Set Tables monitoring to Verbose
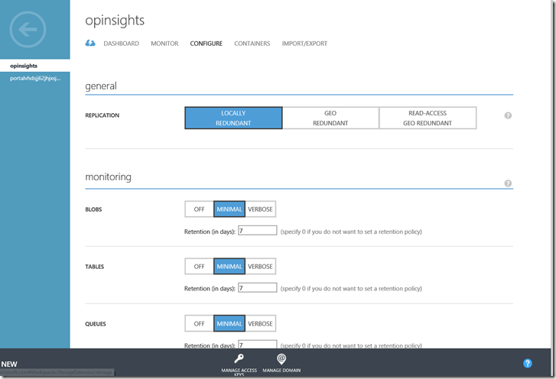The image size is (556, 379). point(260,267)
